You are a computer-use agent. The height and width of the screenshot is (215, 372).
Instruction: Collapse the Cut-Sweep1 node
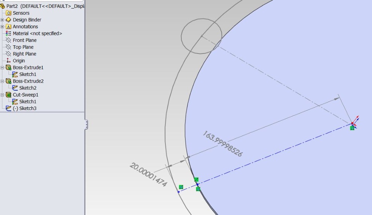pyautogui.click(x=2, y=95)
